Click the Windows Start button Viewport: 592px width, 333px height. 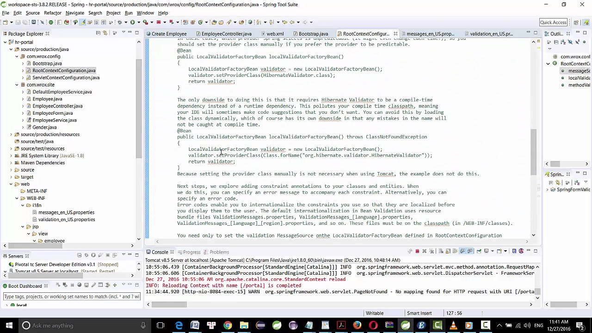click(x=9, y=326)
